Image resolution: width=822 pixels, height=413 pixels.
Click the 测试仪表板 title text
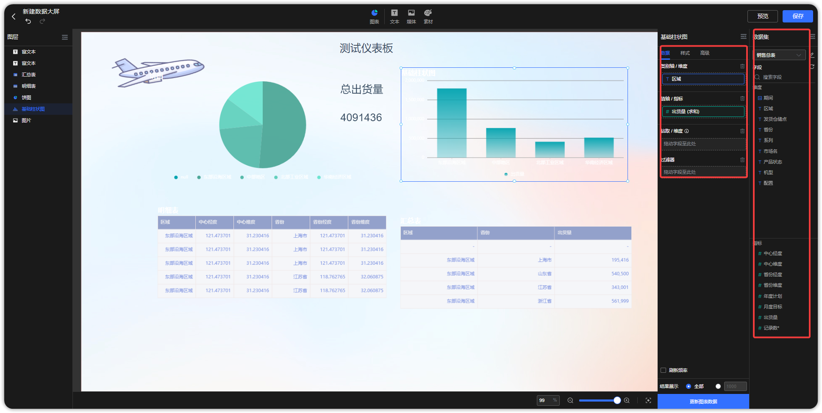pos(366,48)
